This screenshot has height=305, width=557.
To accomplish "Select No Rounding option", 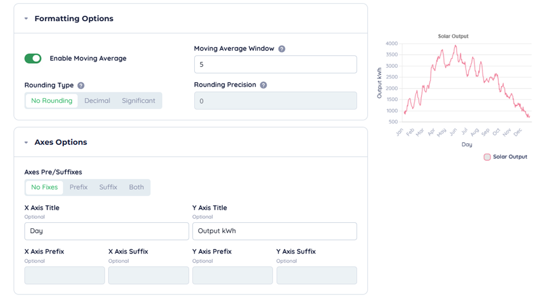I will tap(52, 101).
